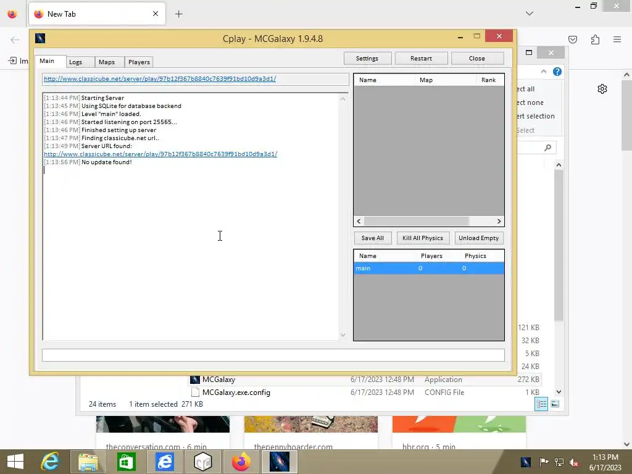Image resolution: width=632 pixels, height=474 pixels.
Task: Click the Rank column header in players list
Action: (490, 80)
